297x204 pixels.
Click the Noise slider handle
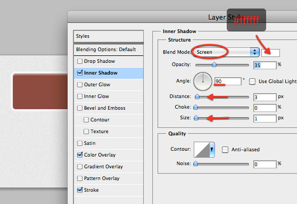tap(196, 164)
